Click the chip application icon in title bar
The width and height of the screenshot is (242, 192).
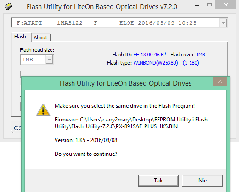point(8,6)
